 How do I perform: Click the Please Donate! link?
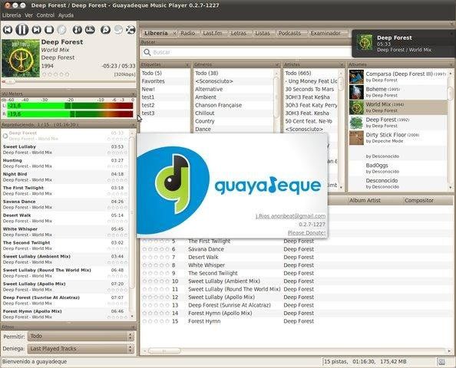coord(306,232)
